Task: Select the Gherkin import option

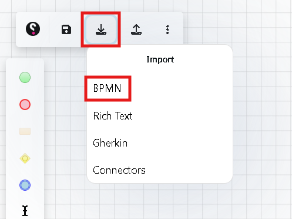Action: 110,143
